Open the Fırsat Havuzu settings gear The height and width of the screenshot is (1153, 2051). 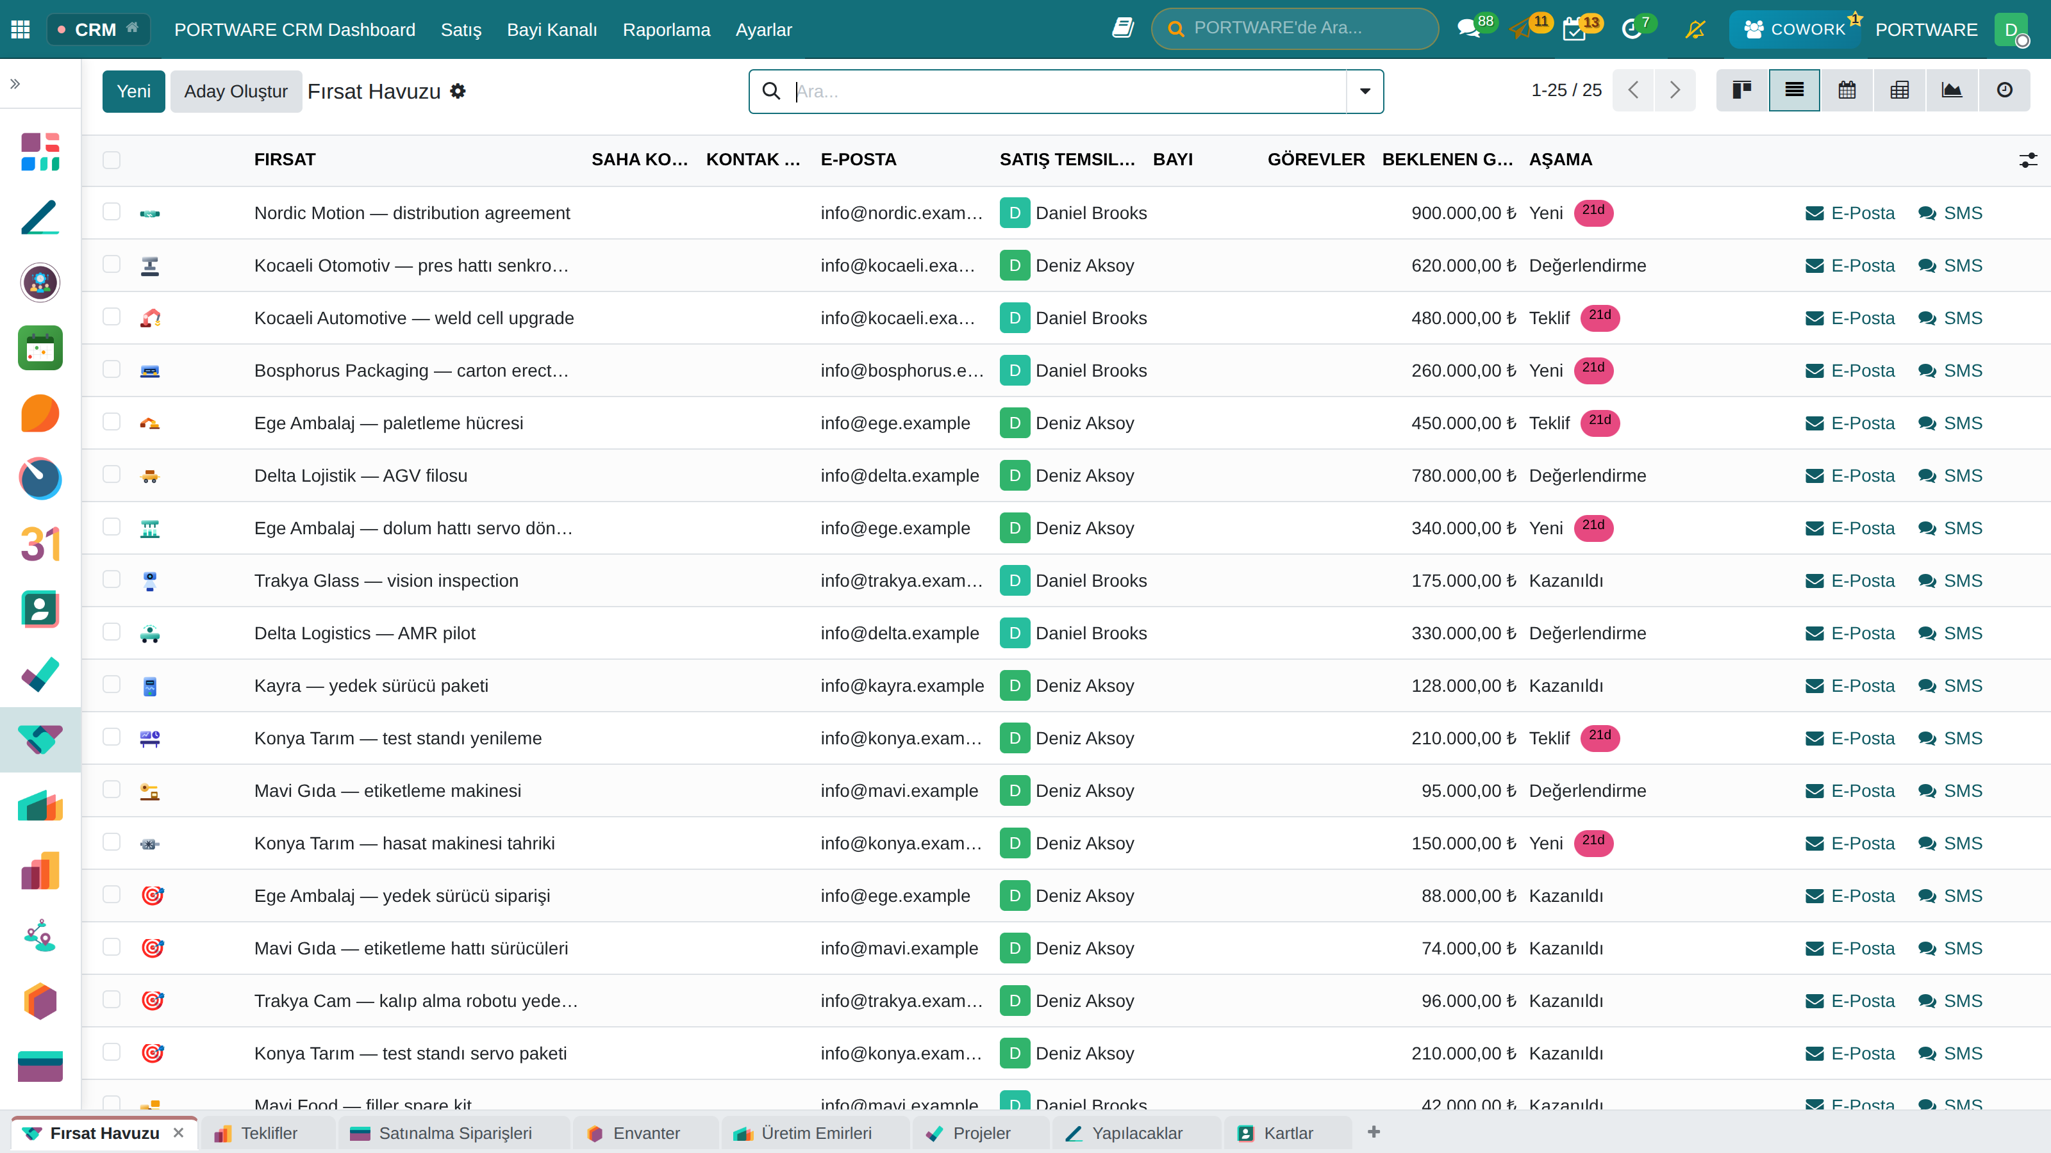click(x=458, y=92)
